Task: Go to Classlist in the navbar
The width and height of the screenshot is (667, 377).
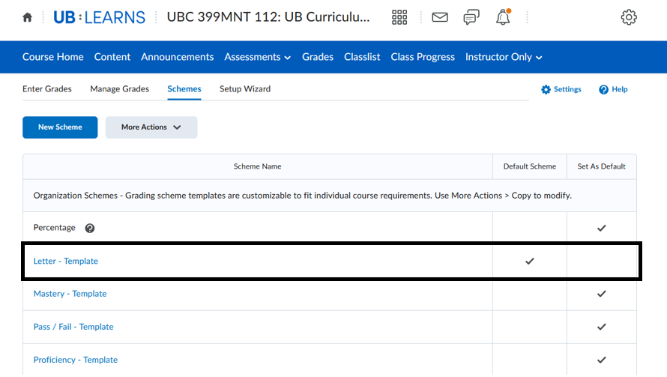Action: [x=362, y=57]
